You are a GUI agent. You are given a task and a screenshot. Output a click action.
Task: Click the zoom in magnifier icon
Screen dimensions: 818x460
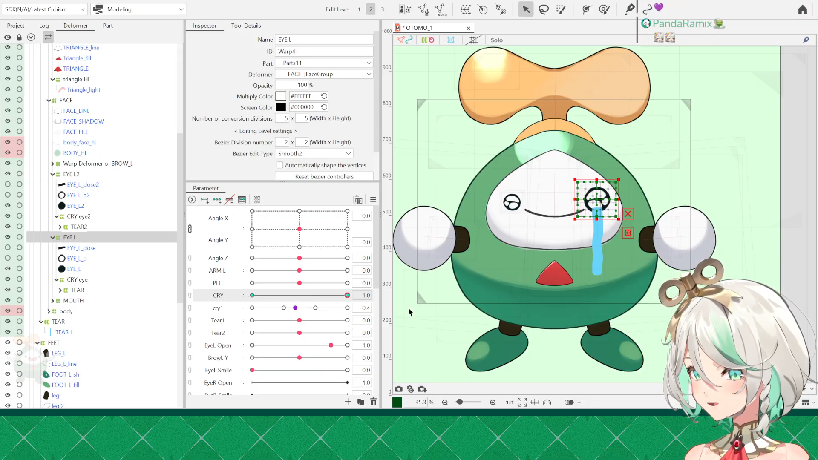(x=493, y=402)
